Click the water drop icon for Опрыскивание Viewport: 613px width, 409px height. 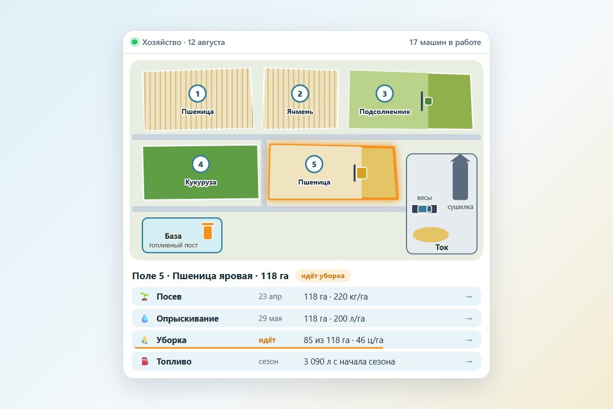[x=145, y=319]
